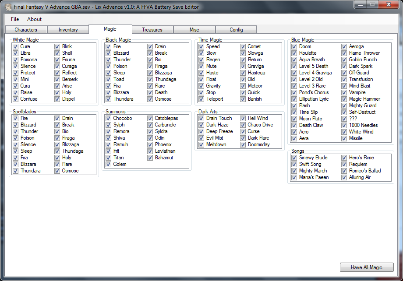Image resolution: width=403 pixels, height=281 pixels.
Task: Toggle the Ifrit checkbox
Action: [109, 151]
